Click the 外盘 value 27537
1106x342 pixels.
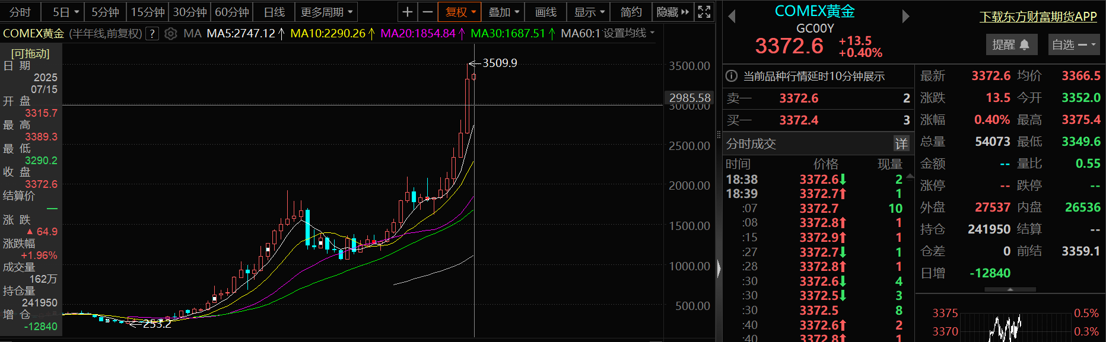(993, 207)
